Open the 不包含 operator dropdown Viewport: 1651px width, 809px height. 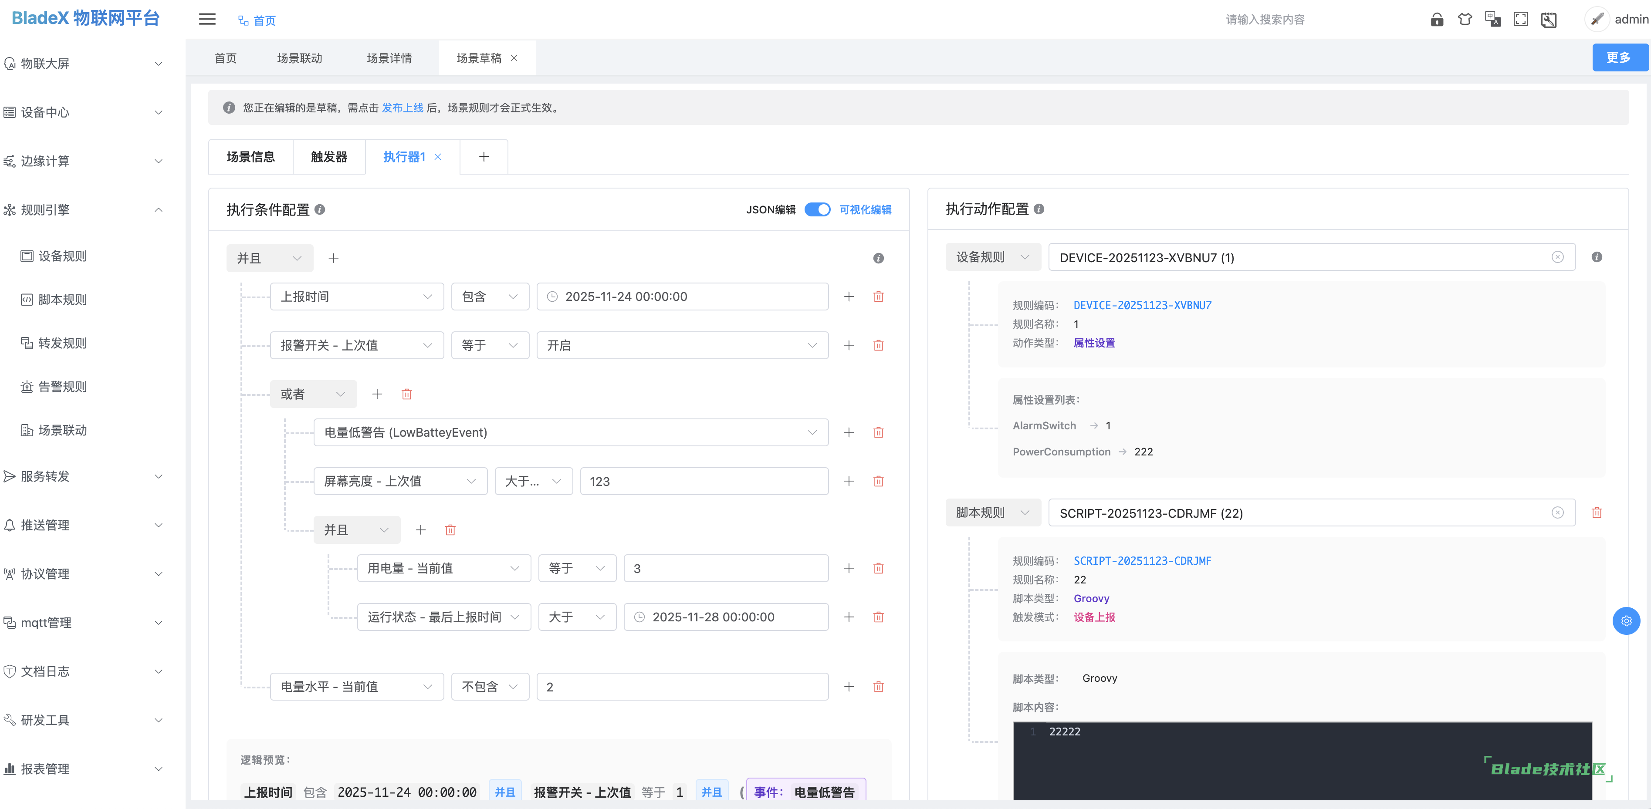[x=490, y=687]
